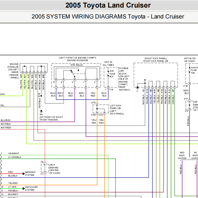Click HTR relay terminal number 5
This screenshot has height=198, width=198.
pos(54,82)
